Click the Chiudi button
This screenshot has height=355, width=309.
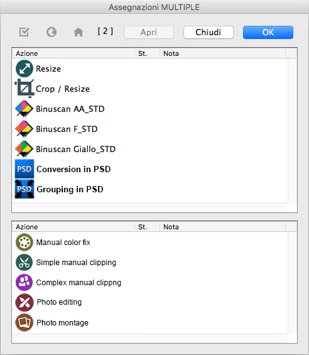pyautogui.click(x=209, y=33)
